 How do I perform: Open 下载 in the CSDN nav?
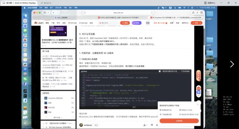coord(53,23)
